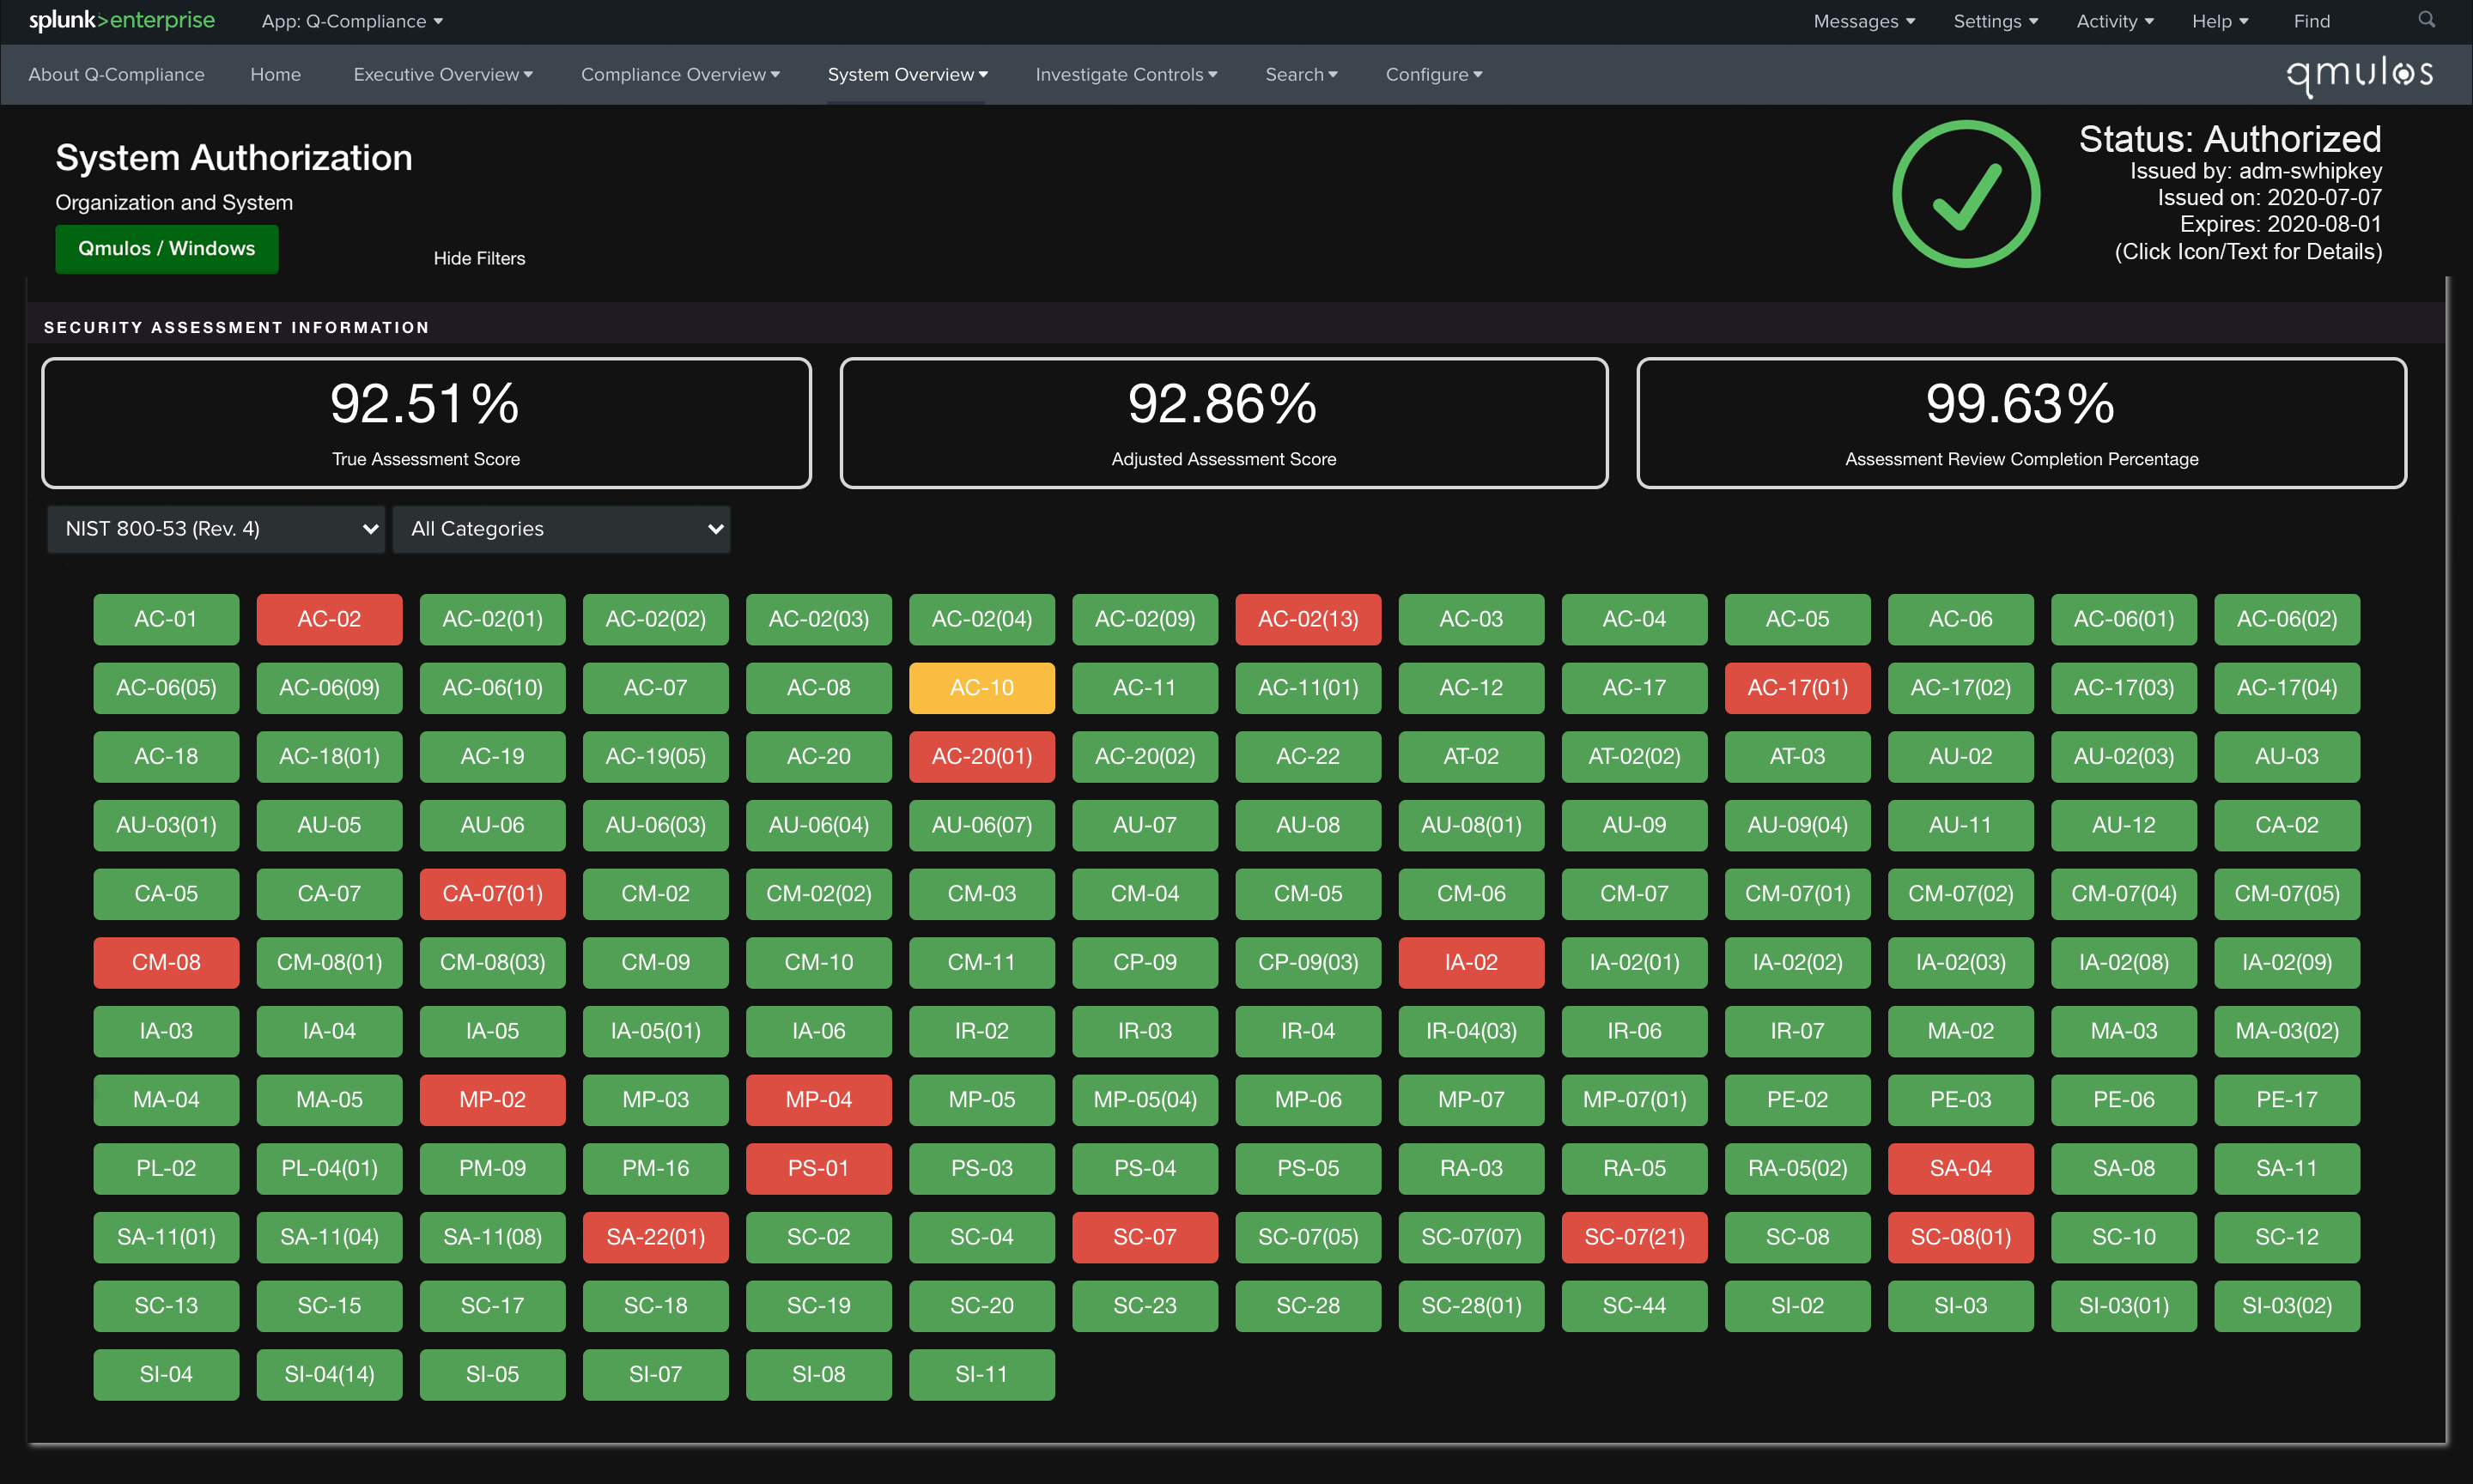Image resolution: width=2473 pixels, height=1484 pixels.
Task: Click the Qmulos logo
Action: (2360, 75)
